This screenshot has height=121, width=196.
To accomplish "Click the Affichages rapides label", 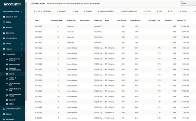I will coord(38,3).
